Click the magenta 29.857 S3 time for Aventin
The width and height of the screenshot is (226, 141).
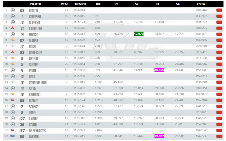[159, 136]
